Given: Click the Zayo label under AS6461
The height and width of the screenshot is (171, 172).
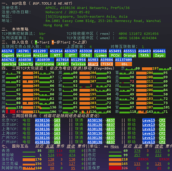Looking at the screenshot, I should 159,55.
